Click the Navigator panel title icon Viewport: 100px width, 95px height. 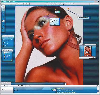pos(80,44)
